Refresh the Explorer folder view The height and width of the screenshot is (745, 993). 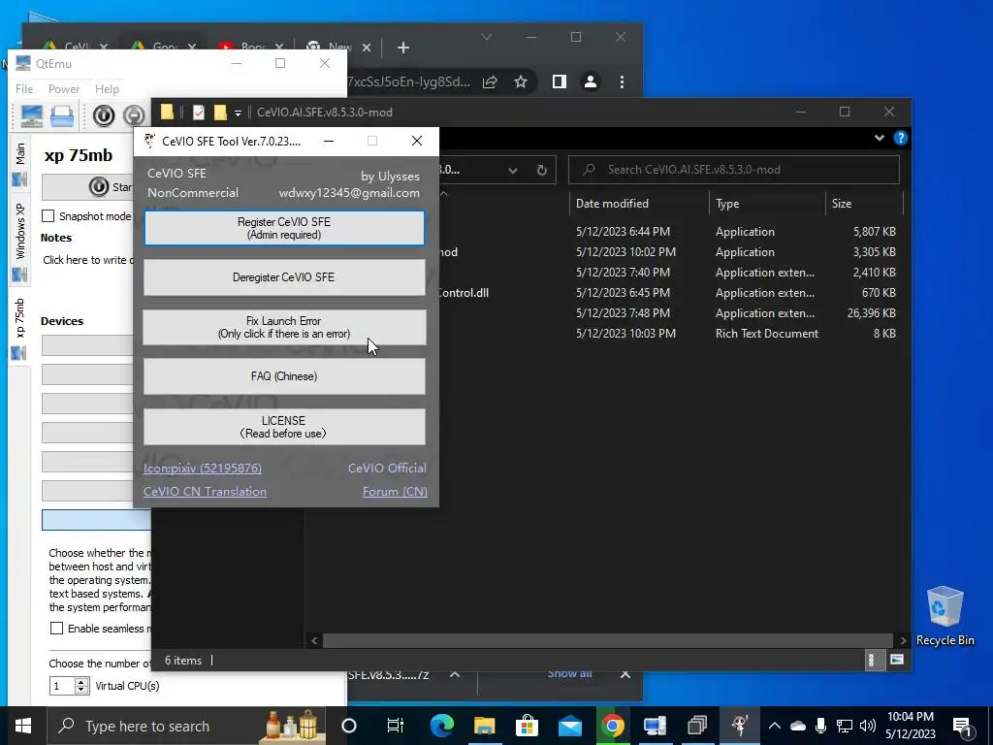[x=541, y=170]
